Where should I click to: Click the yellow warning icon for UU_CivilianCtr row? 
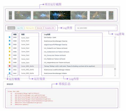10,48
